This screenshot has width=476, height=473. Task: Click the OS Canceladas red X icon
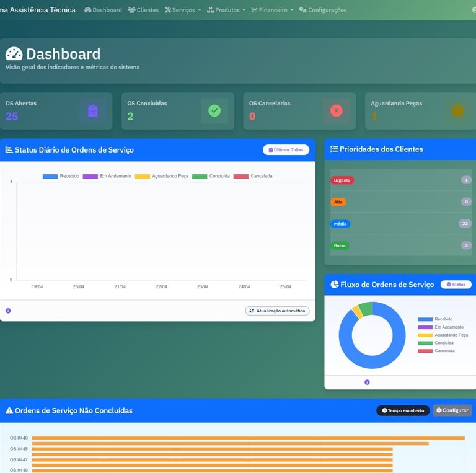336,110
